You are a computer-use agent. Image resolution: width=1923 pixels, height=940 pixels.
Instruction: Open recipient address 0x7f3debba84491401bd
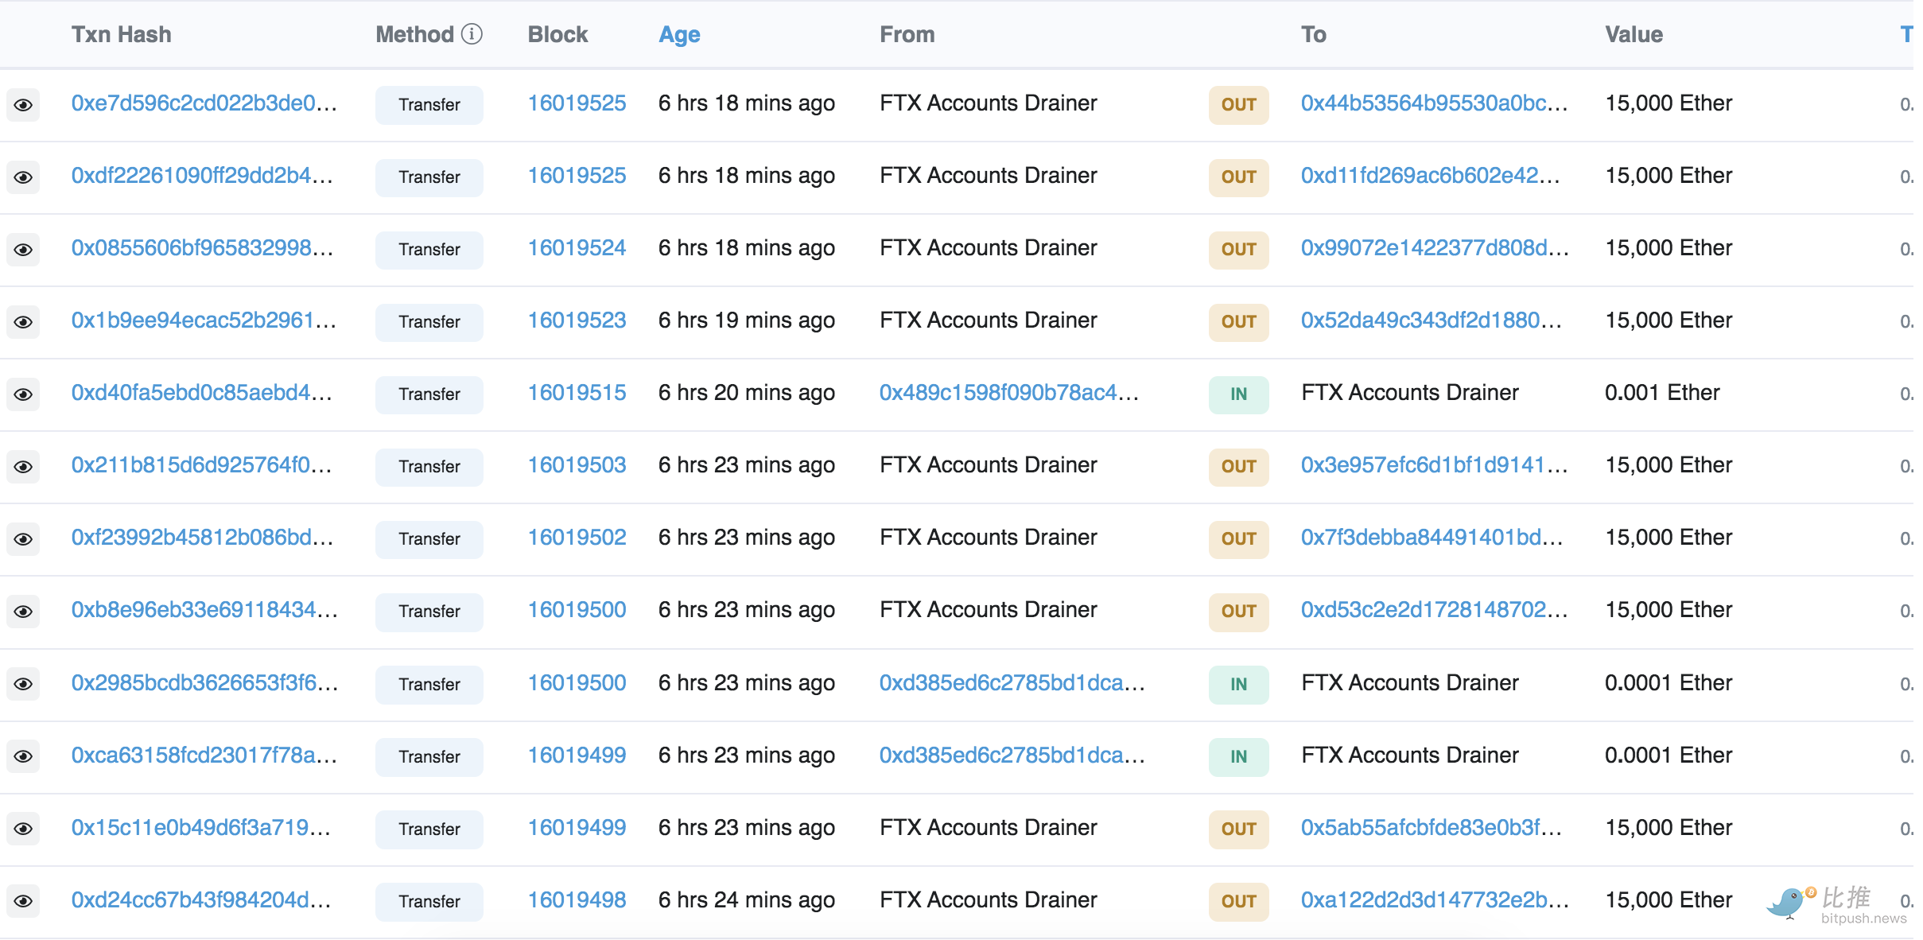1432,538
